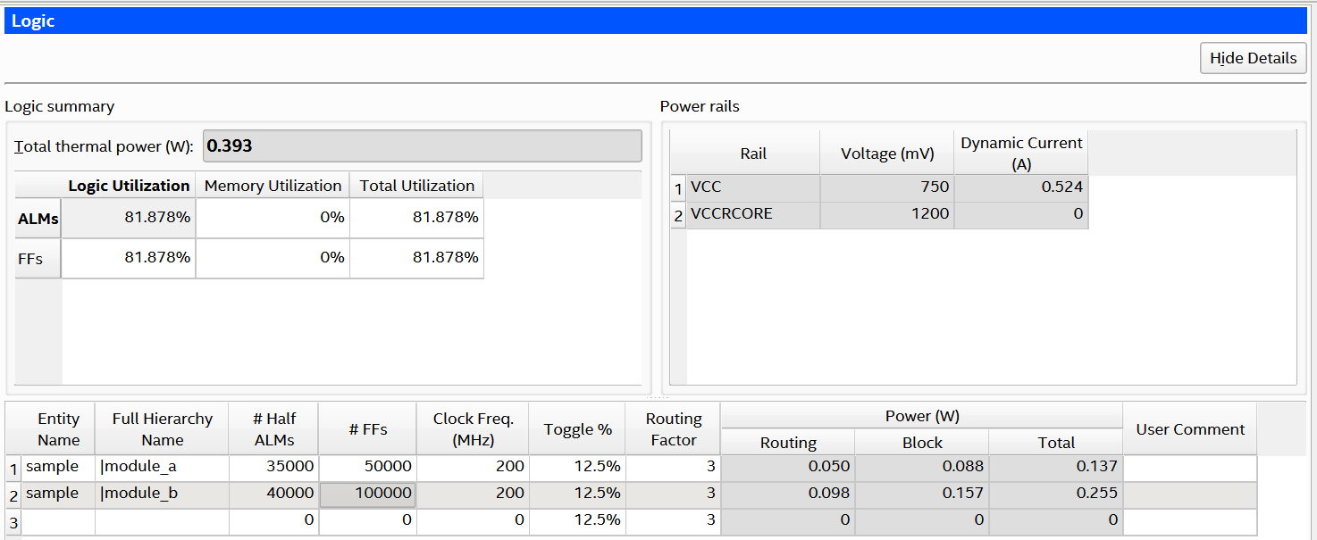Screen dimensions: 1317x540
Task: Click the |module_b hierarchy name cell
Action: tap(162, 494)
